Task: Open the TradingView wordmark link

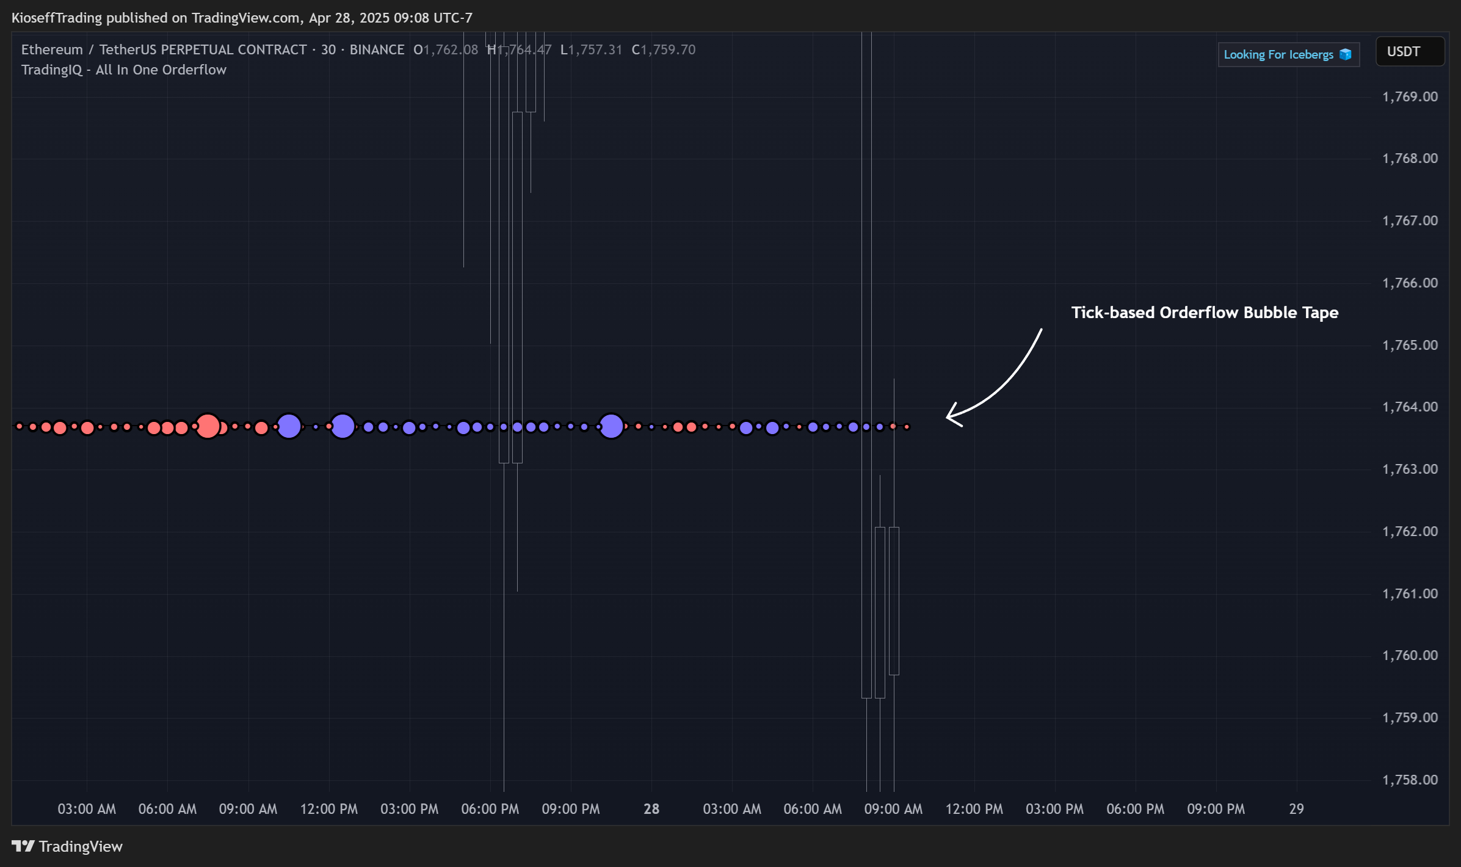Action: 81,846
